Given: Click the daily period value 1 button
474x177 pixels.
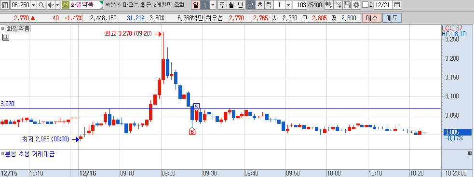Looking at the screenshot, I should click(204, 5).
